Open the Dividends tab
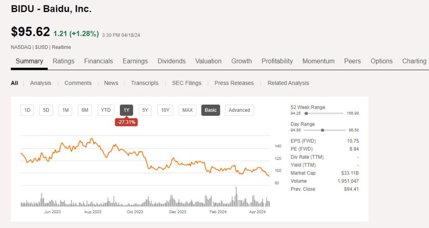 [x=171, y=61]
